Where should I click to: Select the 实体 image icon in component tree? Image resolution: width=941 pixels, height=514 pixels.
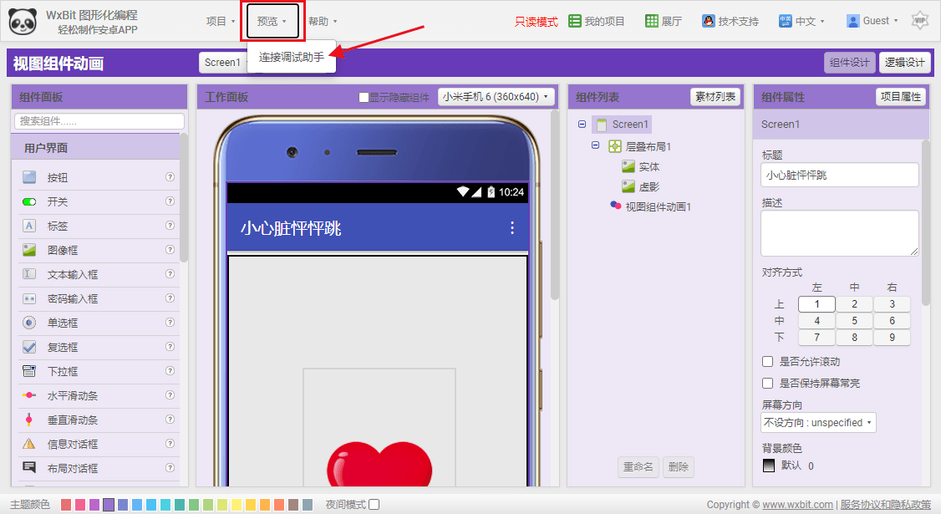[x=628, y=166]
